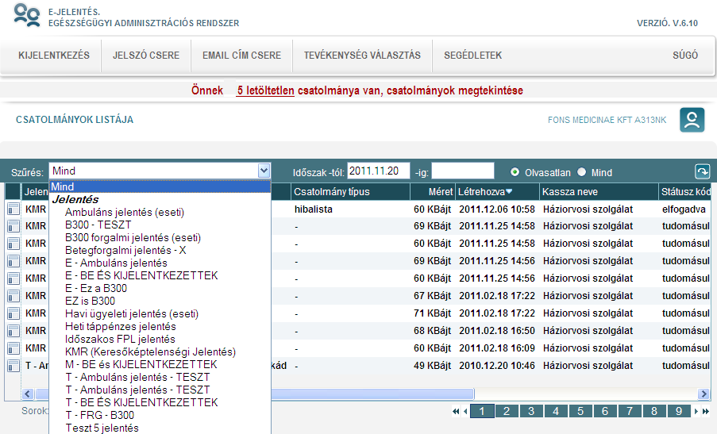The image size is (717, 434).
Task: Go to page 9
Action: 679,411
